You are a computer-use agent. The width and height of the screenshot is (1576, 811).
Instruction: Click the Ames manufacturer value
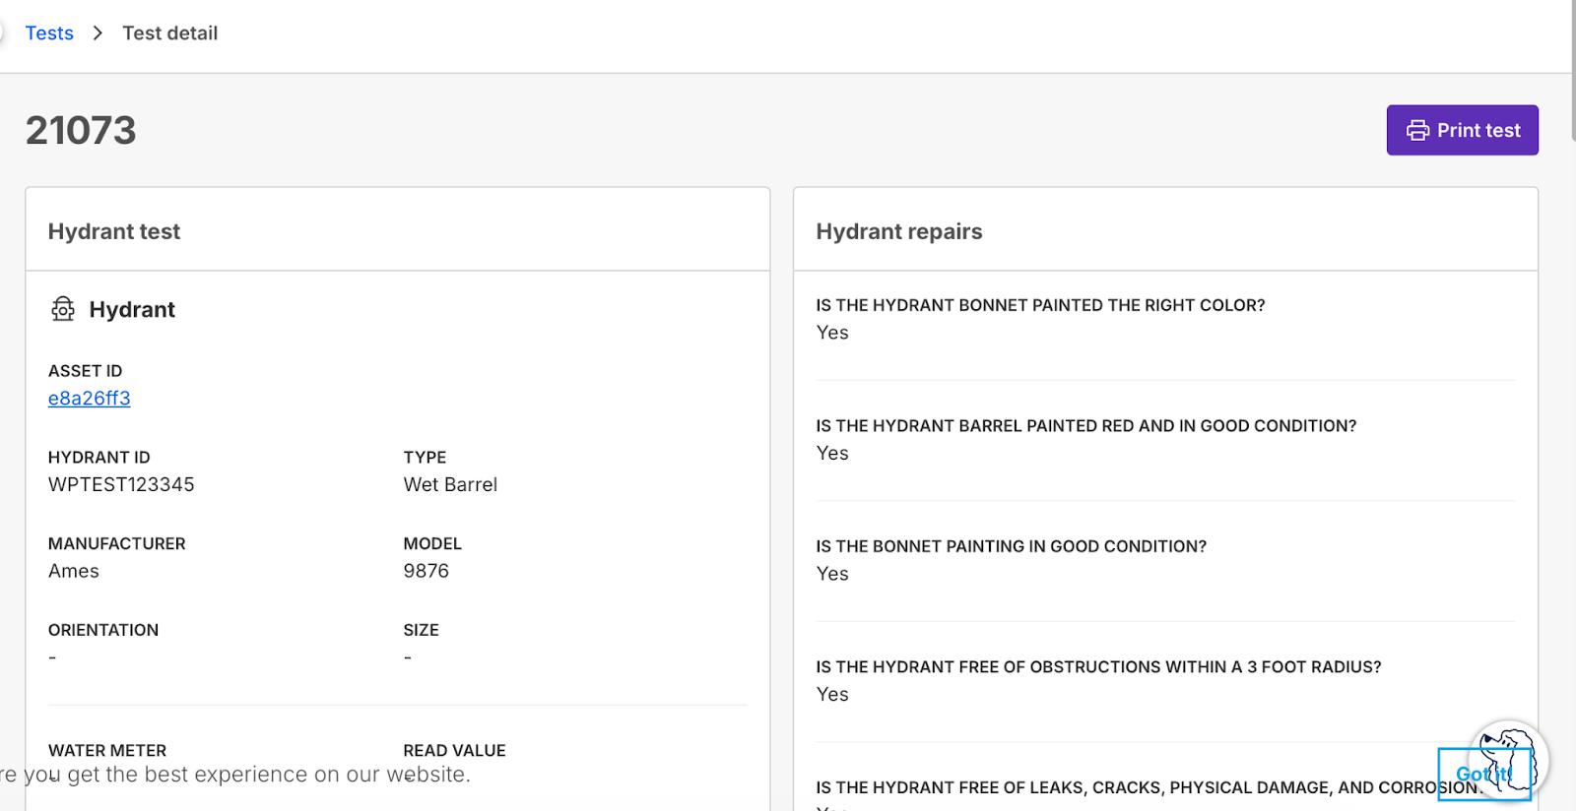point(74,571)
